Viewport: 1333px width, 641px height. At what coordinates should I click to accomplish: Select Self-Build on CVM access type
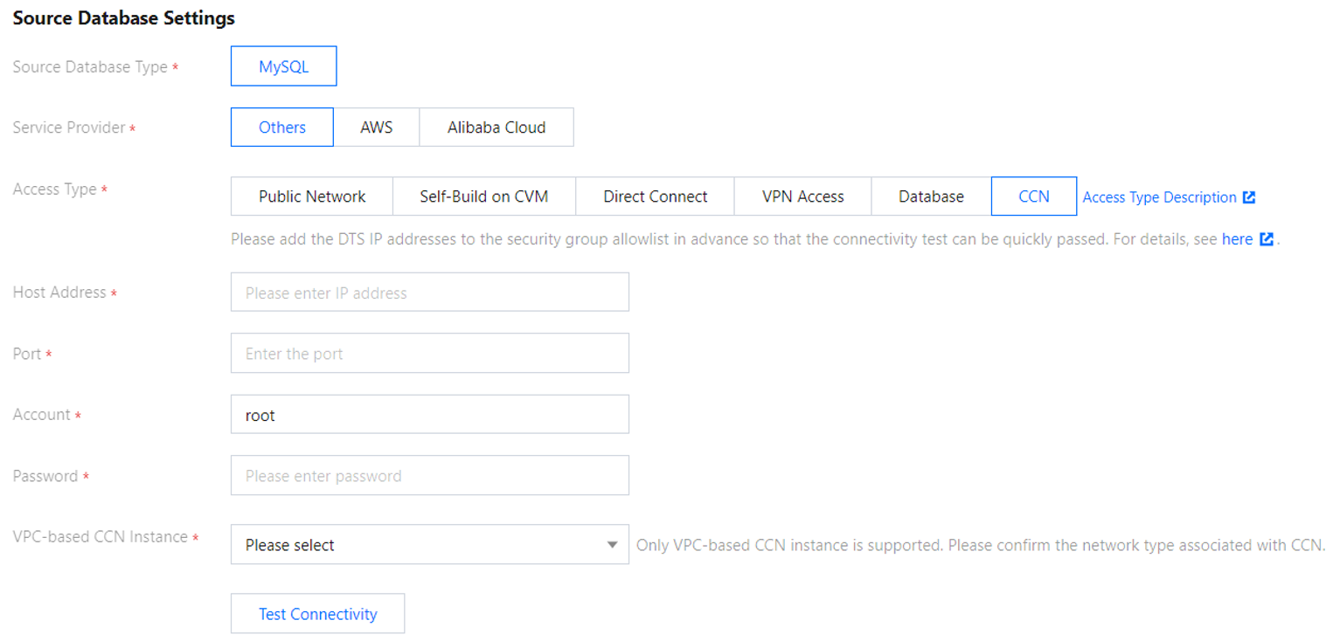[483, 196]
